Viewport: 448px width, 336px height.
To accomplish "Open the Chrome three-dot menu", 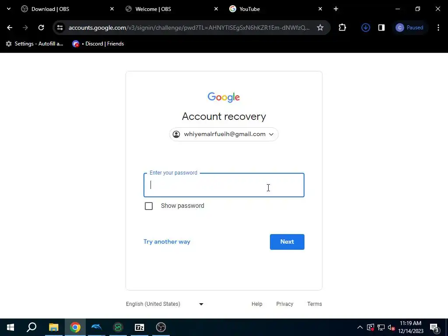I will click(438, 28).
